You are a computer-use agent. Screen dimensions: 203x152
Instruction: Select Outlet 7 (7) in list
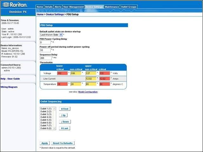tap(46, 125)
